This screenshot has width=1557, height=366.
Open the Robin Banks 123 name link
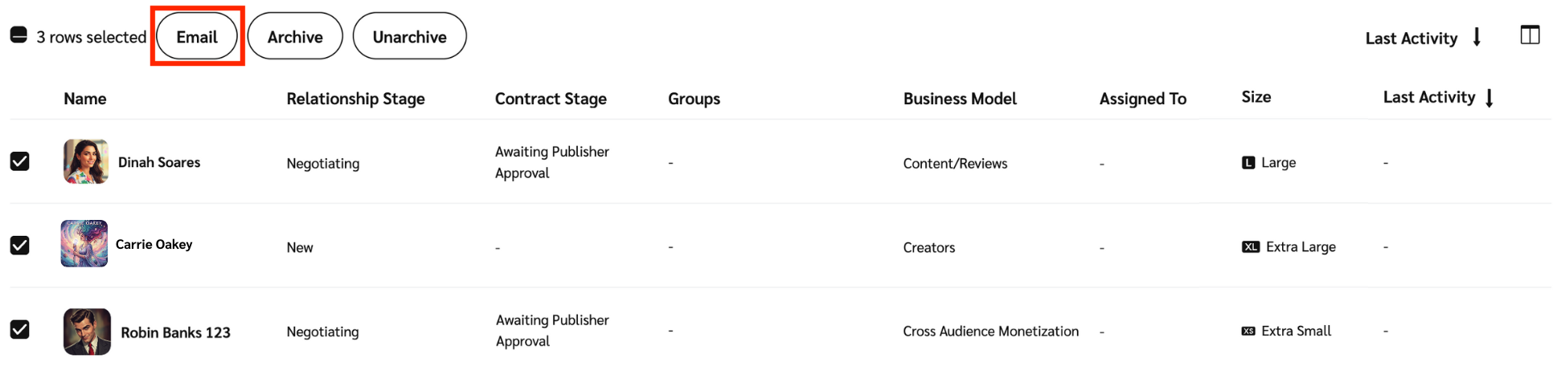(x=175, y=332)
